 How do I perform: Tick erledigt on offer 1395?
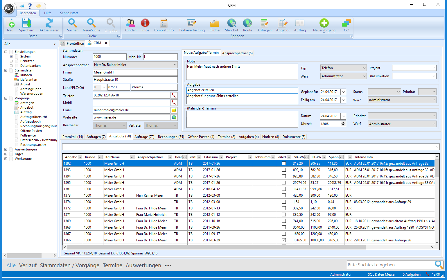[283, 182]
